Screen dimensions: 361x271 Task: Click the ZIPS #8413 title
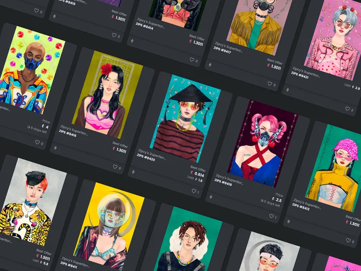click(301, 207)
